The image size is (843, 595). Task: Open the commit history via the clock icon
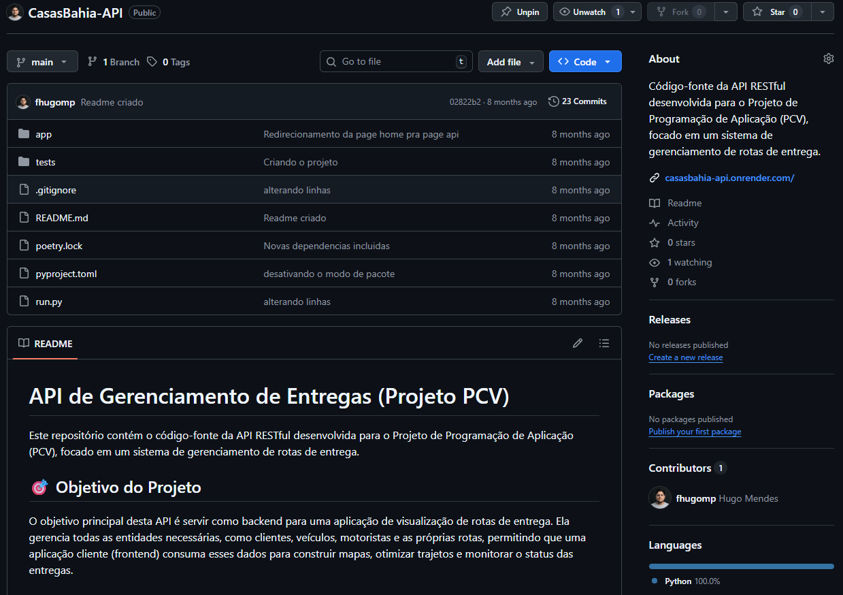click(552, 101)
